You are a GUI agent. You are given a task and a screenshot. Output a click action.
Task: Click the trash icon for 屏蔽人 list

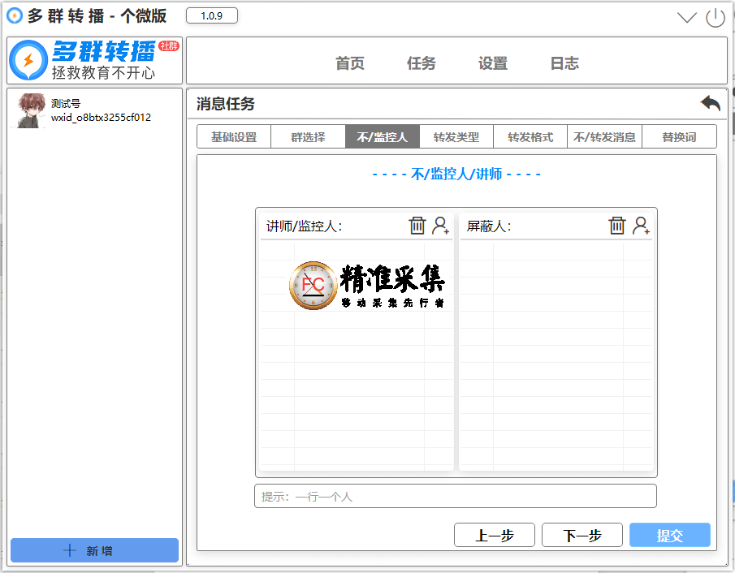coord(617,226)
